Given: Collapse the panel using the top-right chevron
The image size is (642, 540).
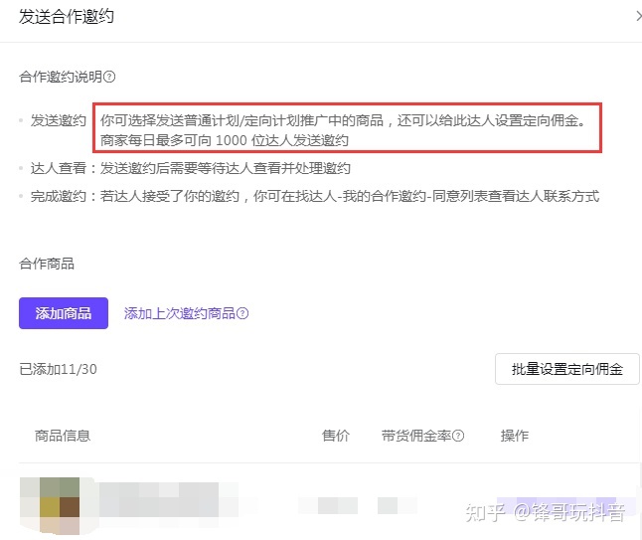Looking at the screenshot, I should 636,14.
